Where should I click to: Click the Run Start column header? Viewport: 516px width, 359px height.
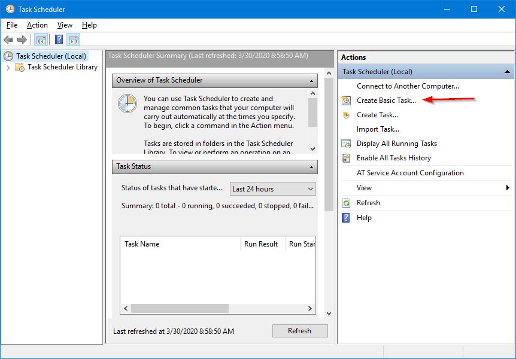click(x=301, y=244)
